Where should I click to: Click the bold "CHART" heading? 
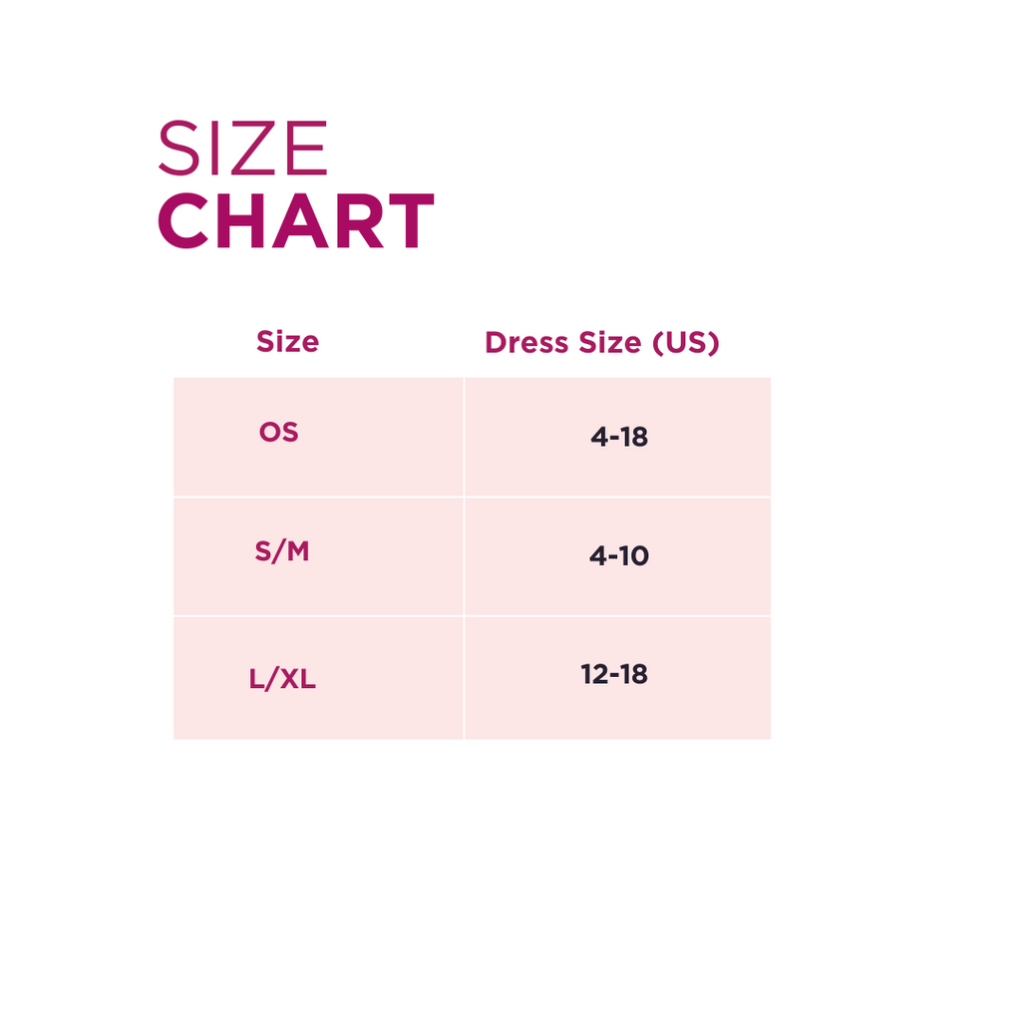(296, 221)
